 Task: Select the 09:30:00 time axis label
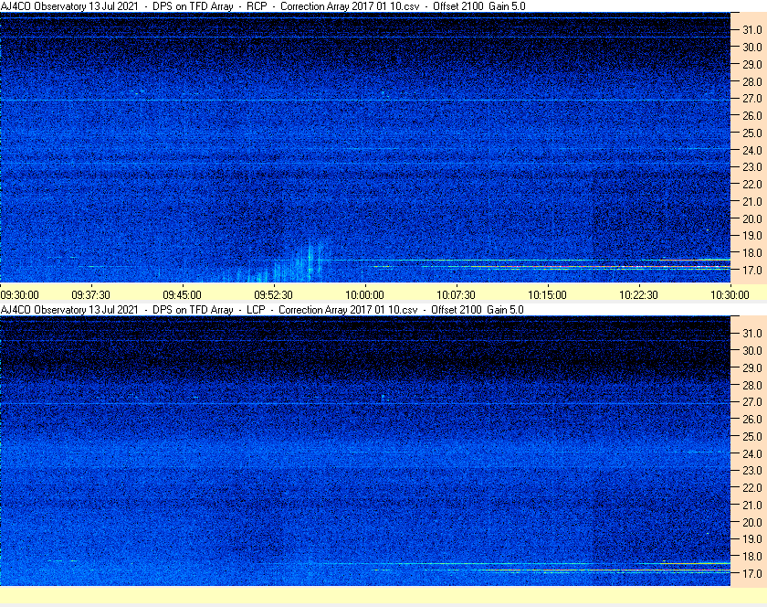[x=19, y=295]
